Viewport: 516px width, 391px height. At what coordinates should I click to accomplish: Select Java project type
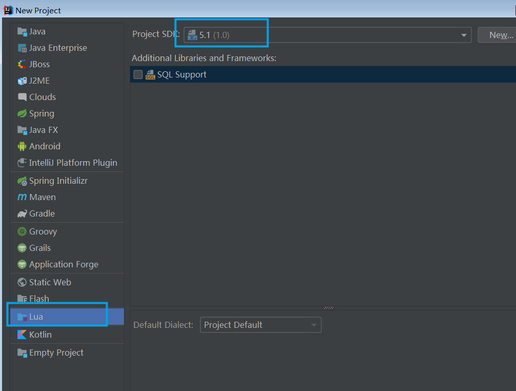tap(67, 32)
